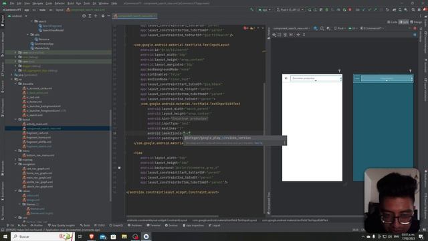This screenshot has height=241, width=428.
Task: Collapse the values folder
Action: click(16, 191)
